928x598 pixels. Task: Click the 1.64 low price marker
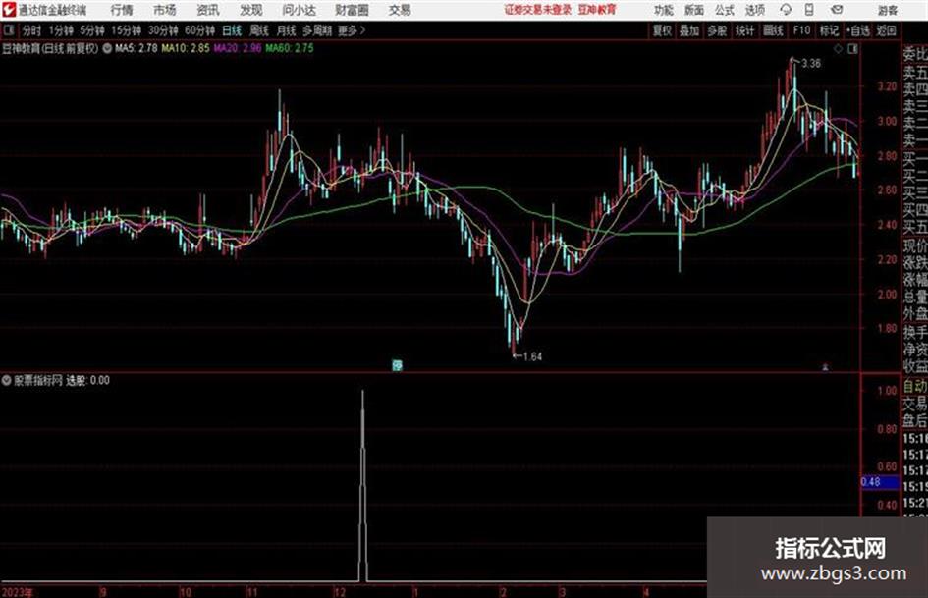point(532,356)
